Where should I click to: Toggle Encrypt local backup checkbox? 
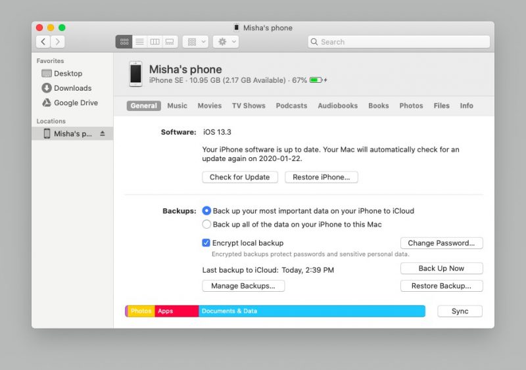(206, 243)
